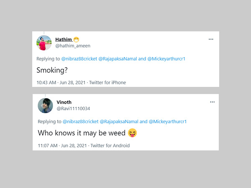Click @RajapaksaNamal mention in Hathim's reply

(x=119, y=59)
